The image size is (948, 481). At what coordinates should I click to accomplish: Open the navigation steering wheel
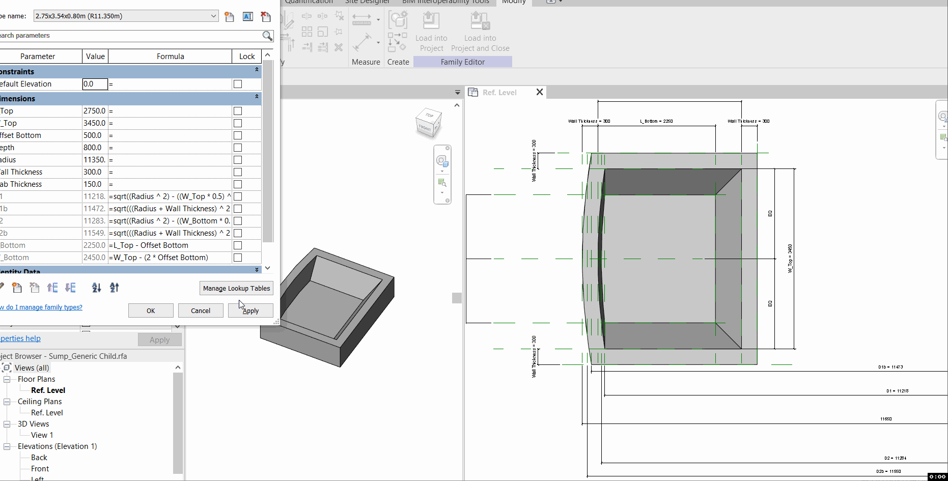[x=442, y=161]
